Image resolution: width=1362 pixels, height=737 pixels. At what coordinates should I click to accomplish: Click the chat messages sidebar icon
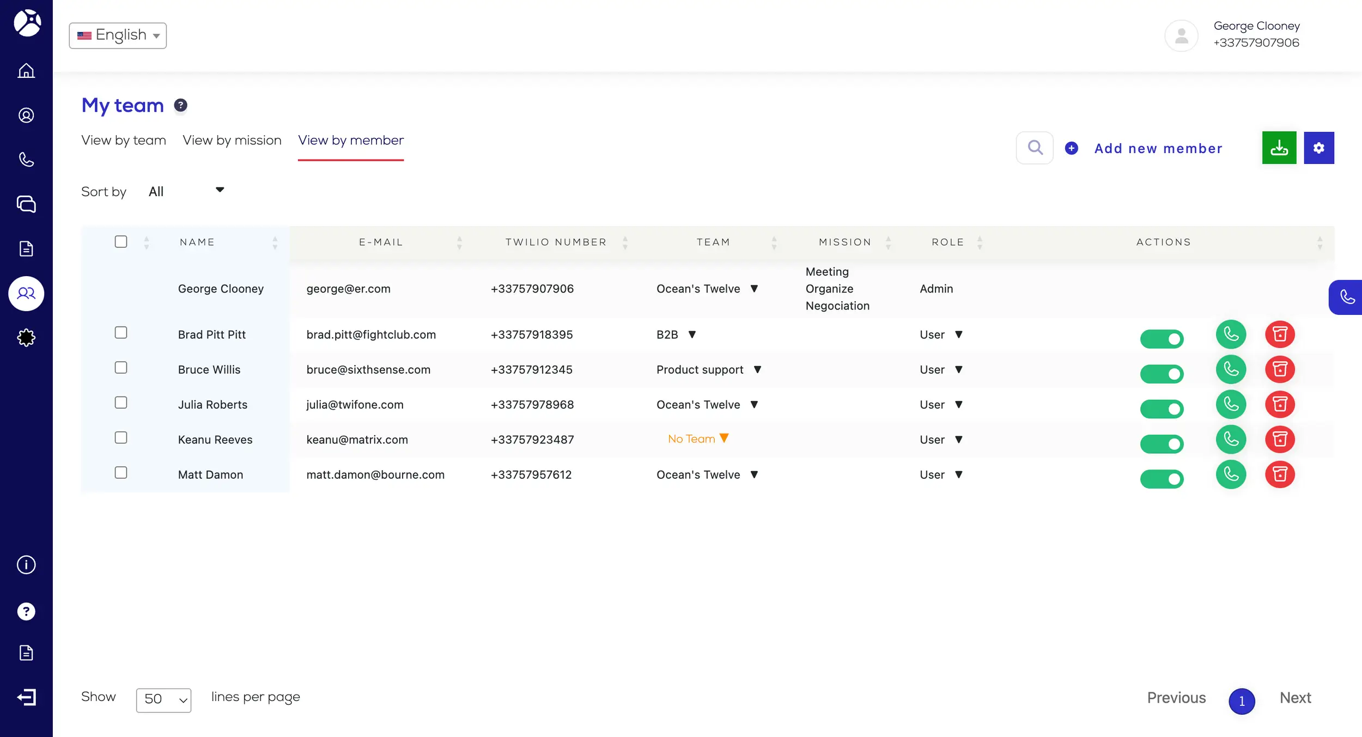coord(26,204)
